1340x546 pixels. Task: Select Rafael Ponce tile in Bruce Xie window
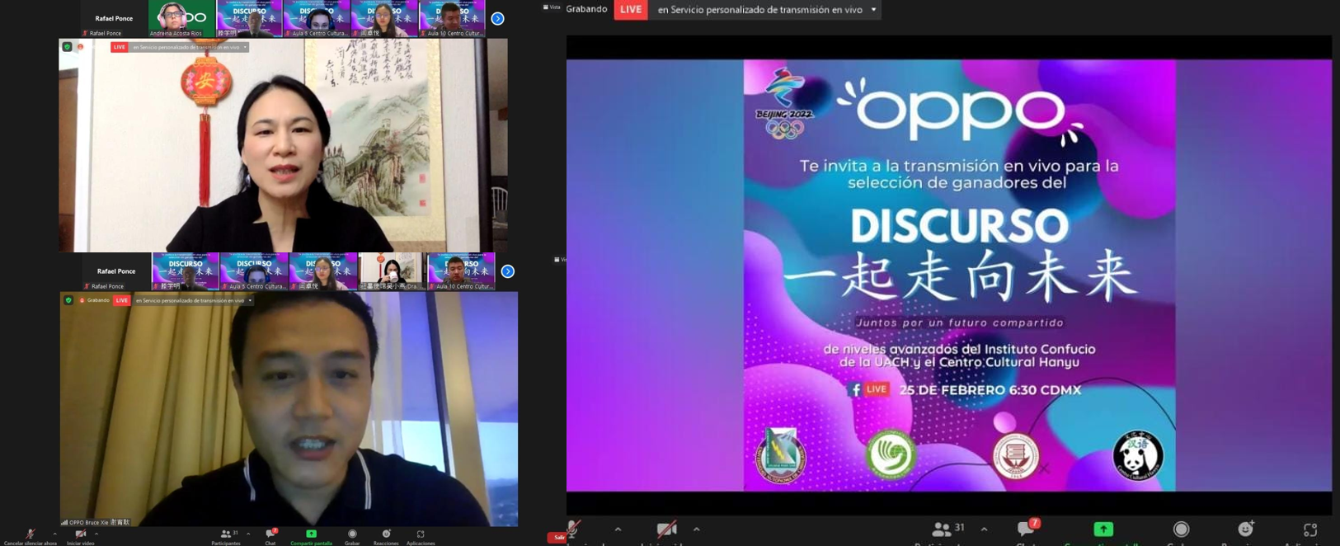[116, 271]
